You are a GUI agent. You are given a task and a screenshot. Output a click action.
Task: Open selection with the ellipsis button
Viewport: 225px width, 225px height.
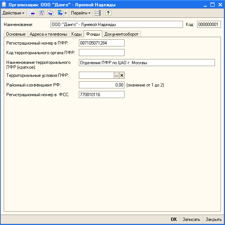[117, 75]
